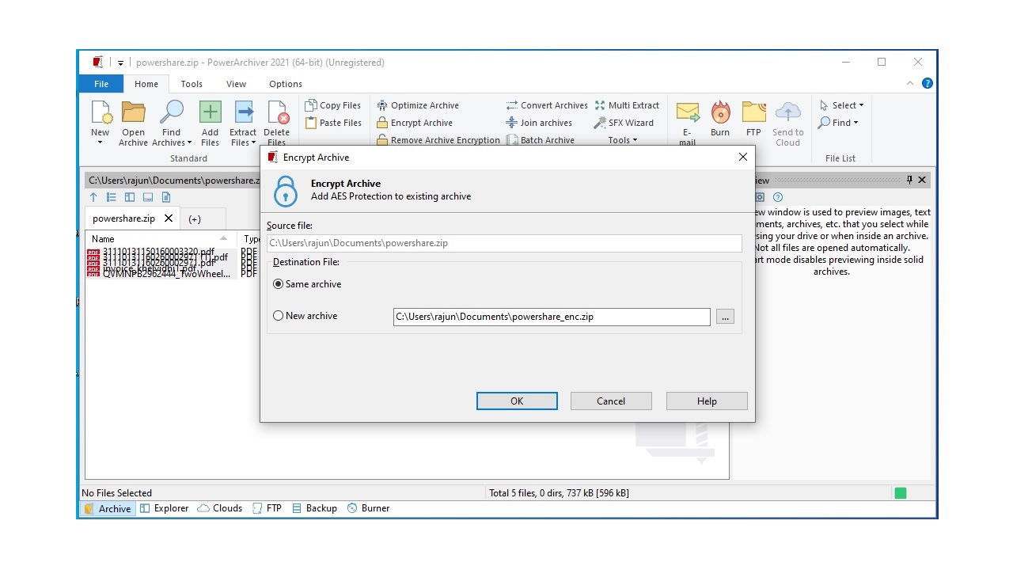
Task: Click Encrypt Archive in the ribbon
Action: pyautogui.click(x=415, y=123)
